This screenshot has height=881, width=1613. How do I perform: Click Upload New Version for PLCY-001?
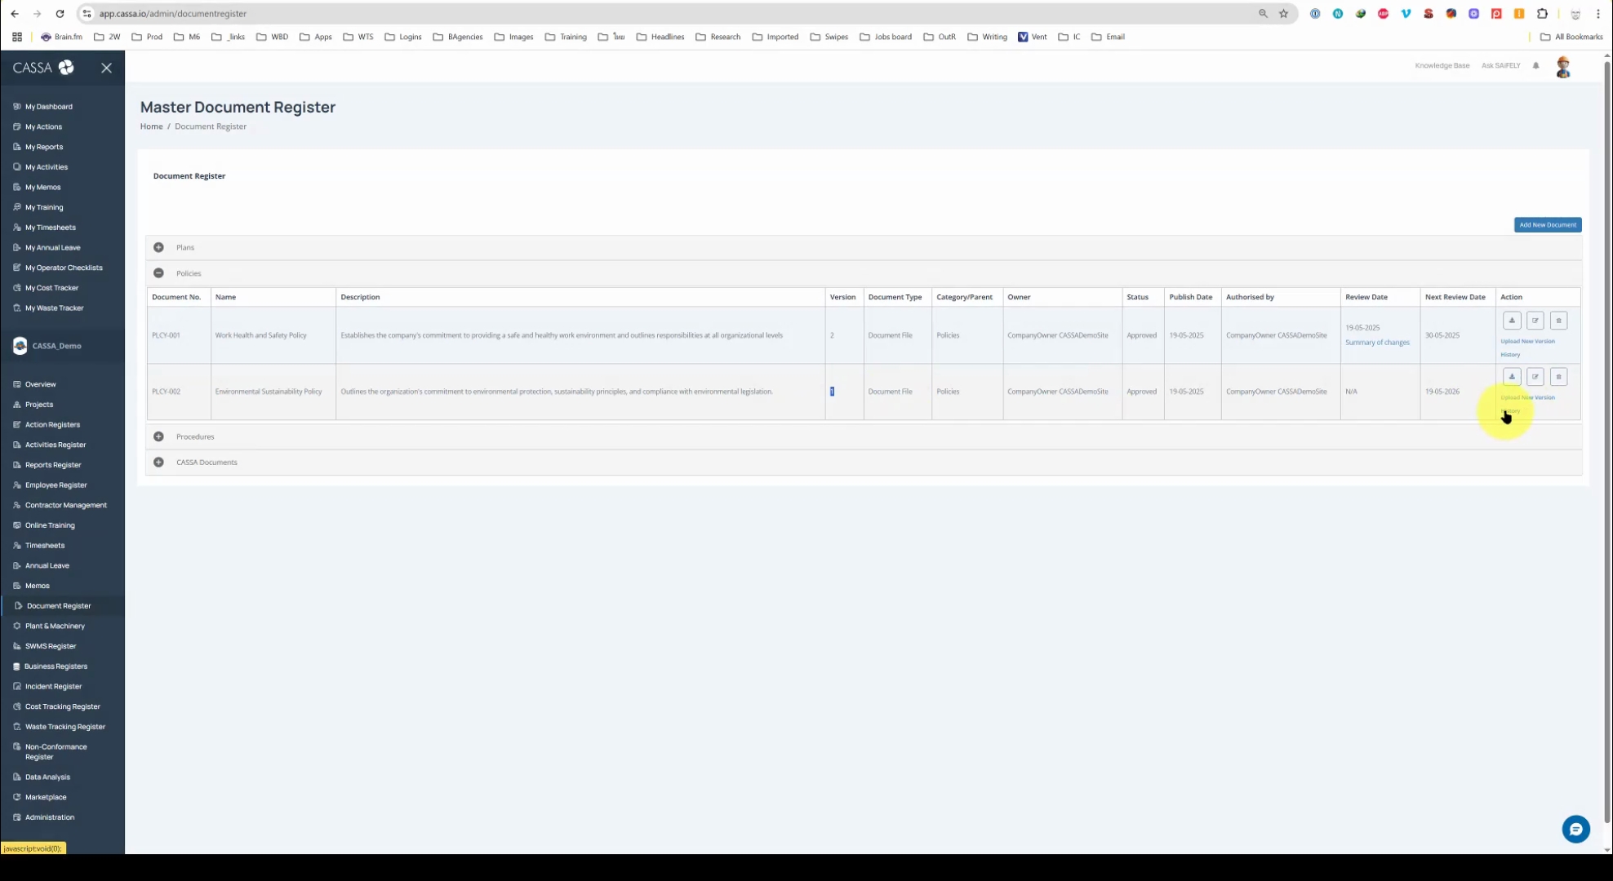pyautogui.click(x=1526, y=341)
